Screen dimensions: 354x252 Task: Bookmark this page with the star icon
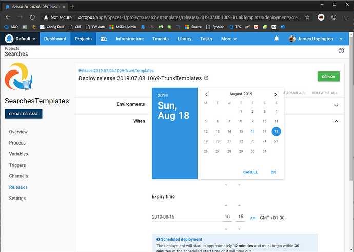click(307, 17)
